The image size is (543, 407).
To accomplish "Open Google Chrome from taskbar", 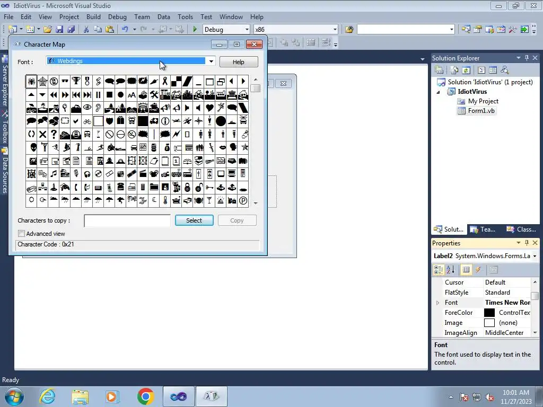I will 145,396.
